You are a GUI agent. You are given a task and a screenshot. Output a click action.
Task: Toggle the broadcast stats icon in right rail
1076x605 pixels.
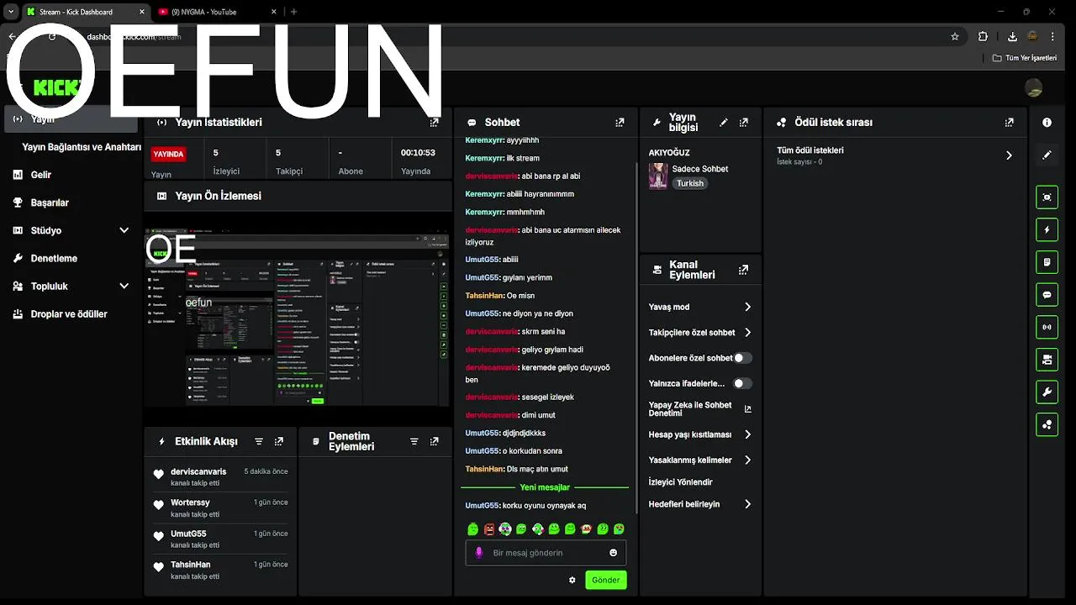(1047, 327)
